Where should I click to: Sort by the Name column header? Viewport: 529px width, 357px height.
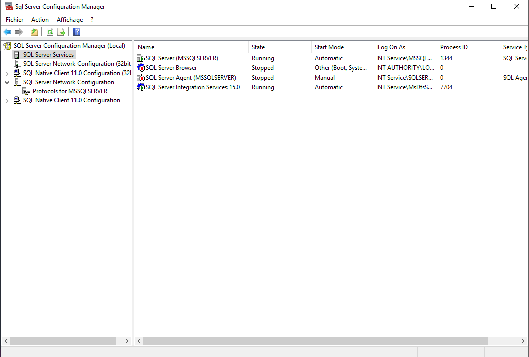192,47
